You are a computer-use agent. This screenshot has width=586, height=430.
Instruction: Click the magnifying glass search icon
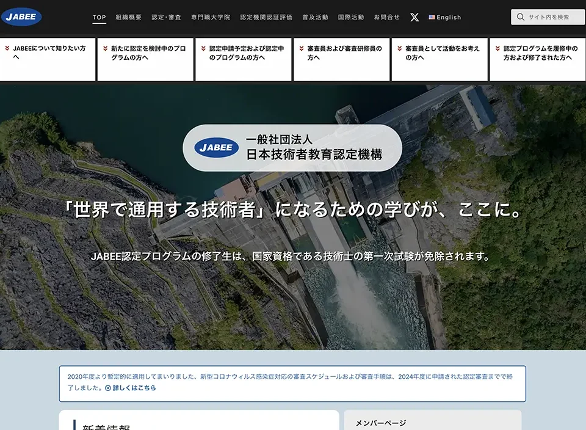520,17
